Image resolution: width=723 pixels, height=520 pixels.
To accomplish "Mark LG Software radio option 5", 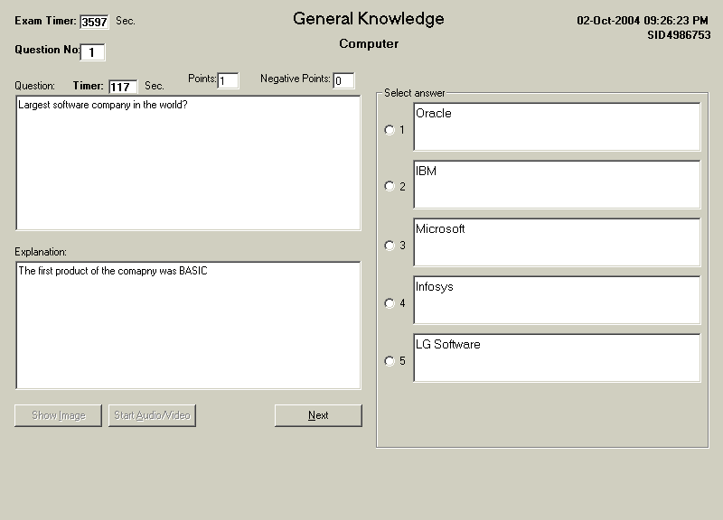I will click(390, 361).
